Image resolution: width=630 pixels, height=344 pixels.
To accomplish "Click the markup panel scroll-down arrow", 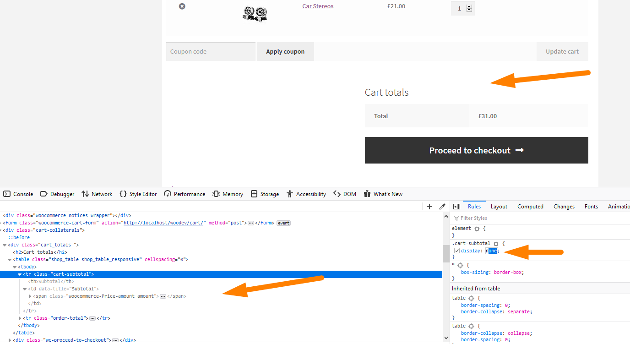I will point(446,338).
